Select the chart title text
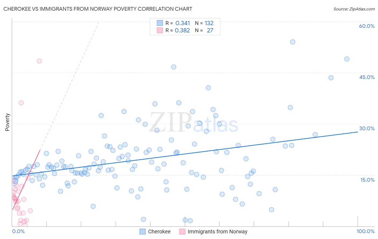 (98, 9)
